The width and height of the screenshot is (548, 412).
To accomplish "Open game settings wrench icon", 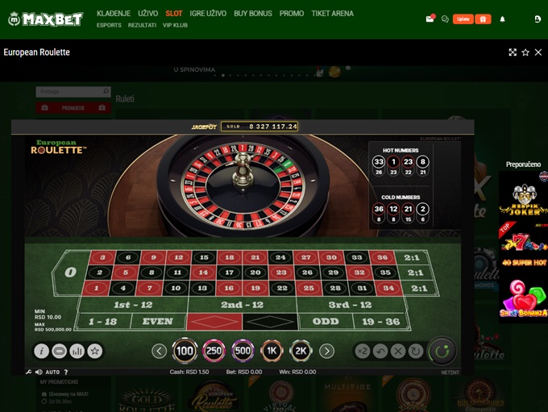I will coord(28,372).
